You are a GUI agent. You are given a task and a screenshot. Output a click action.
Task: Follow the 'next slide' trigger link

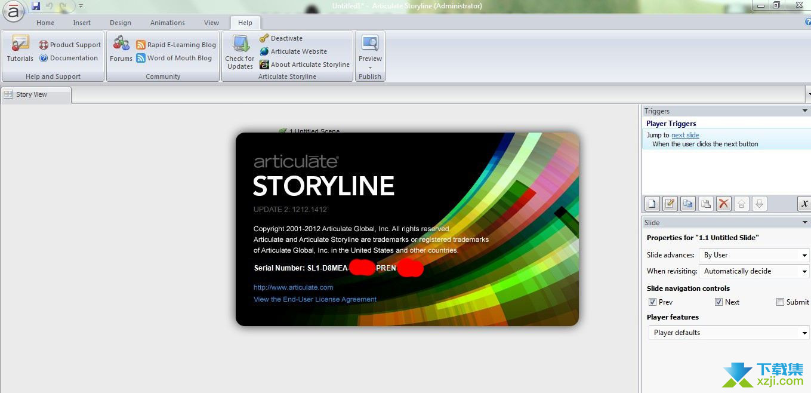(685, 135)
